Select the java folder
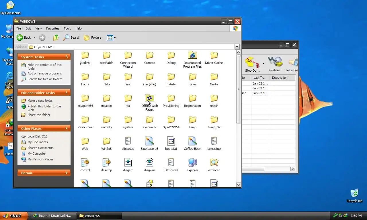This screenshot has width=367, height=220. 192,79
